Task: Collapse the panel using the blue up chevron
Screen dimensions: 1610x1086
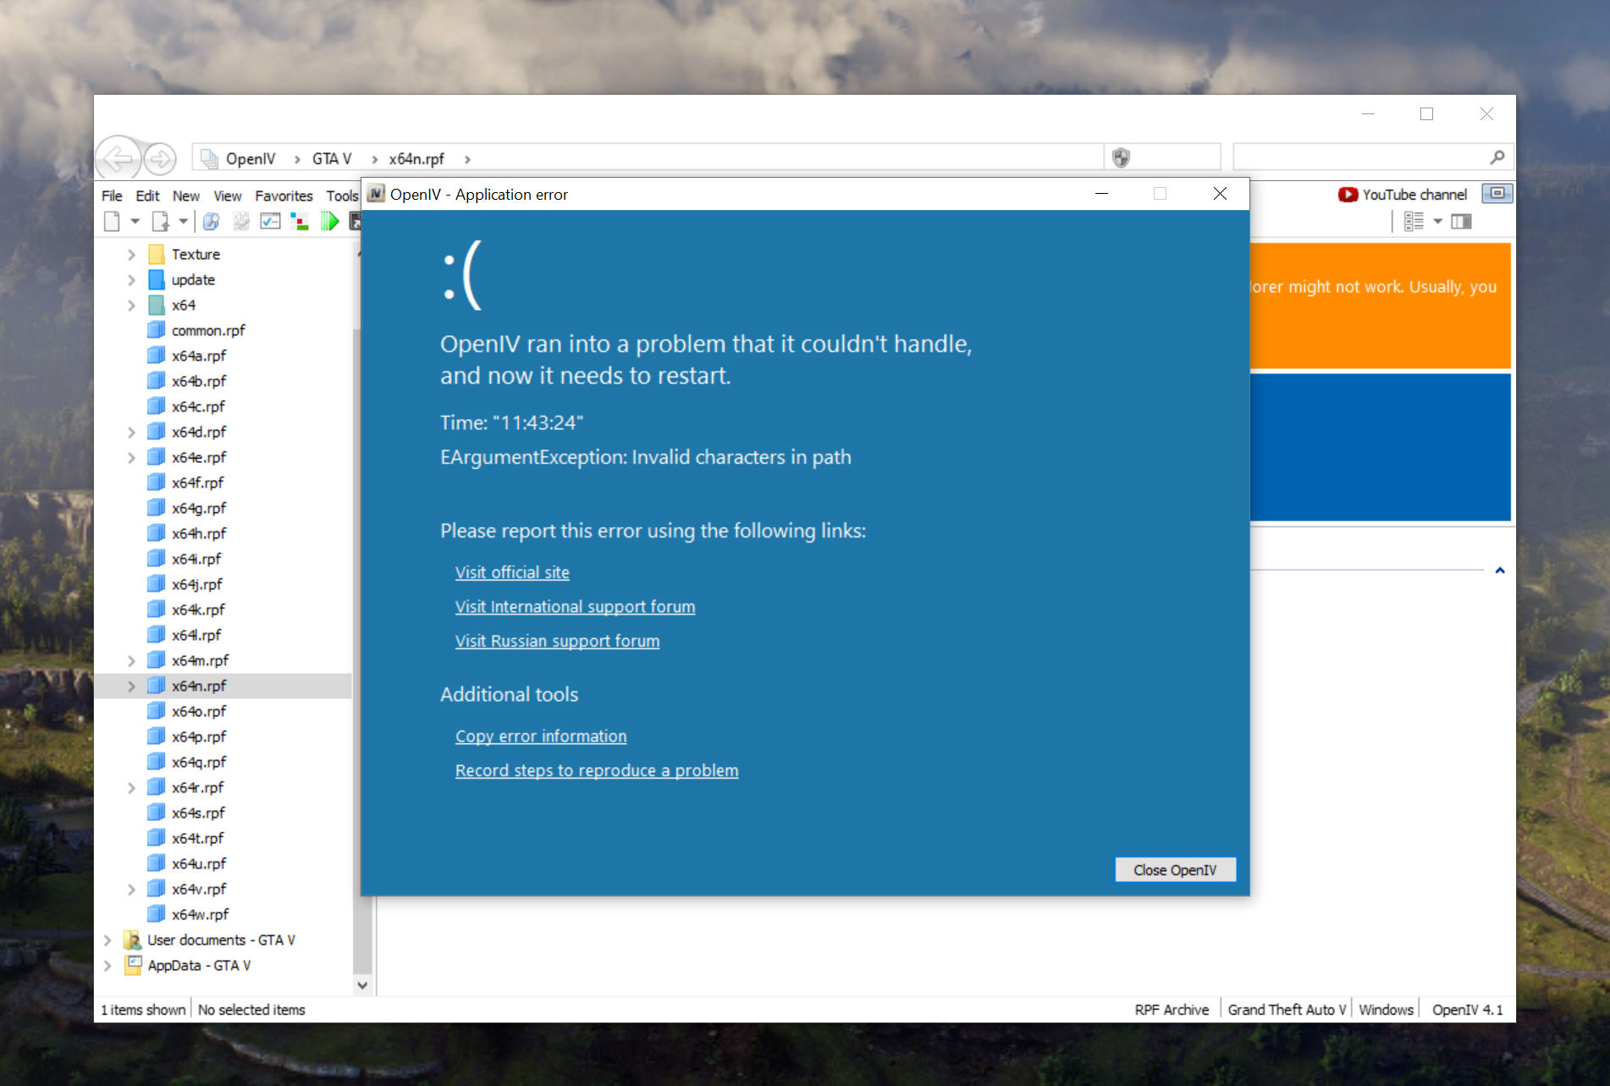Action: point(1499,571)
